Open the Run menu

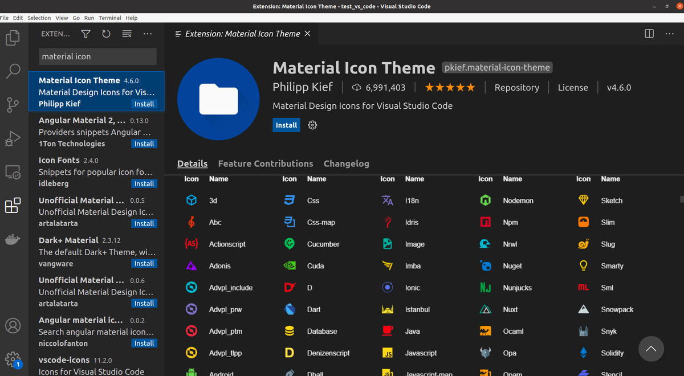90,18
